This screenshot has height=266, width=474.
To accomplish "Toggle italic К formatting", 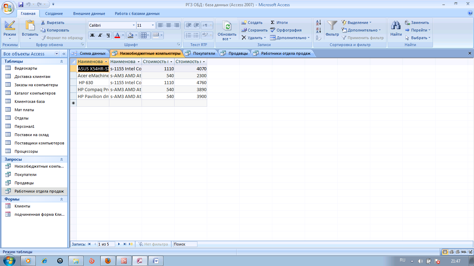I will pos(100,35).
